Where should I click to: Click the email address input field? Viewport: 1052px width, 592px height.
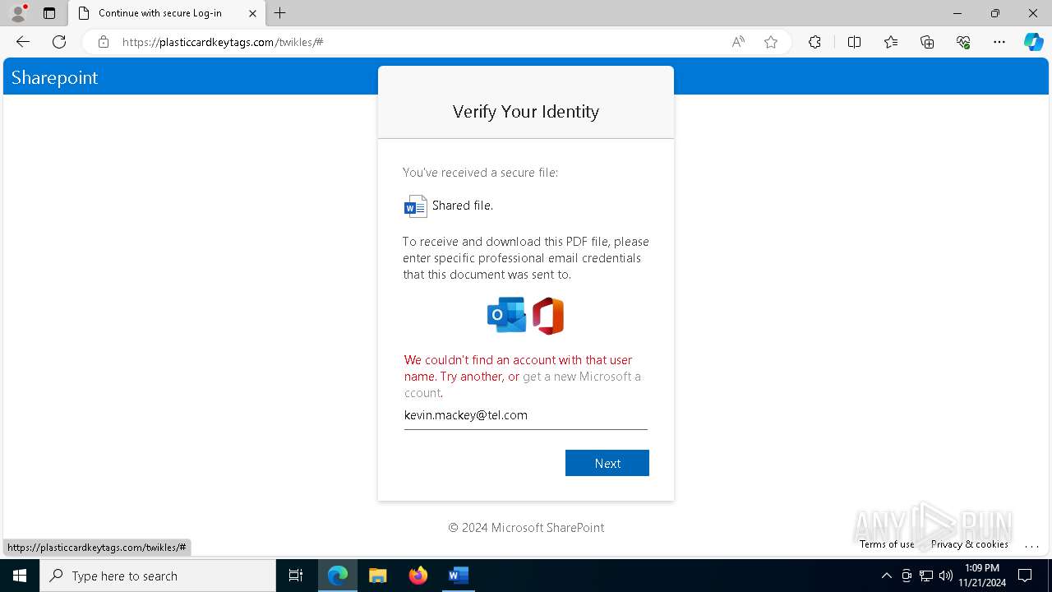click(x=526, y=416)
